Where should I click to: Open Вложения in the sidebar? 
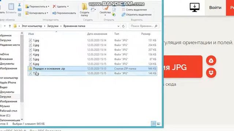point(6,59)
